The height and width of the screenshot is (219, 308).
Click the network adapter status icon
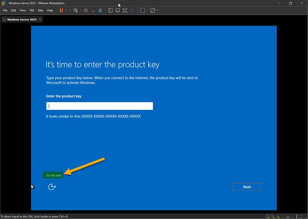click(273, 217)
